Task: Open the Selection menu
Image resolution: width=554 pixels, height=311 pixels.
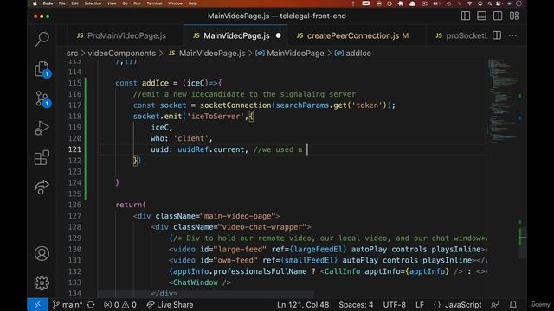Action: pos(93,3)
